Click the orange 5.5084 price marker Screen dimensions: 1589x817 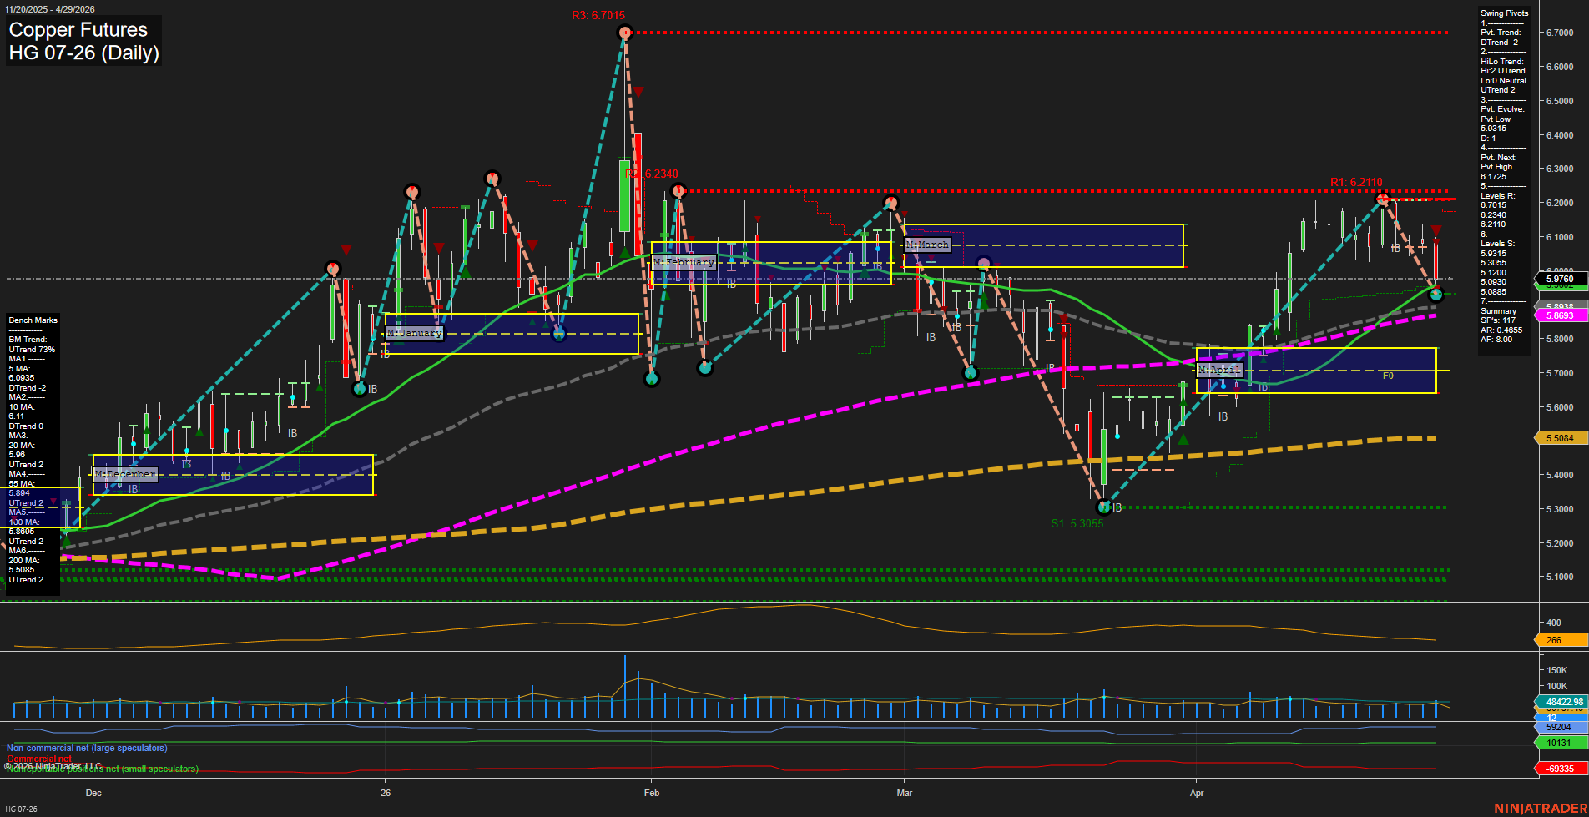point(1560,438)
